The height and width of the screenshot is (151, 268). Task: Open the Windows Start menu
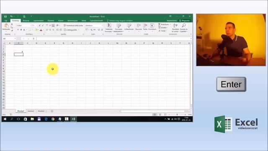(5, 119)
